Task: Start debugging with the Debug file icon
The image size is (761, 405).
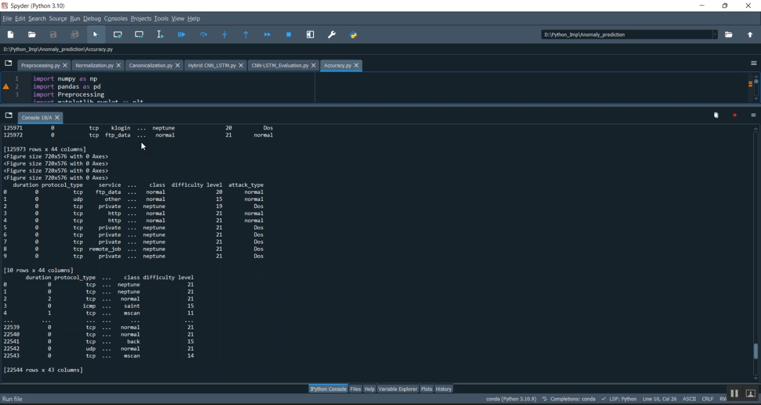Action: [x=182, y=35]
